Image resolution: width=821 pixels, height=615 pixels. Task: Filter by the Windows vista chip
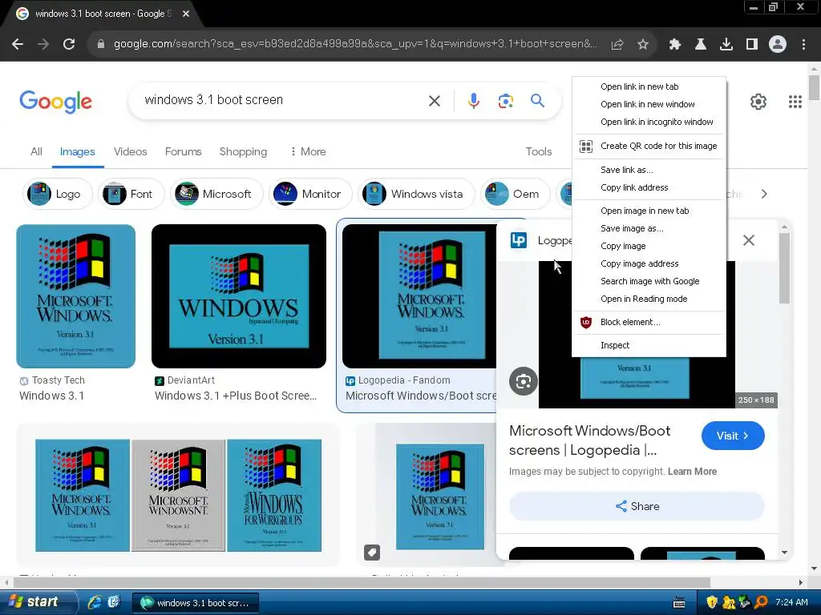tap(416, 194)
